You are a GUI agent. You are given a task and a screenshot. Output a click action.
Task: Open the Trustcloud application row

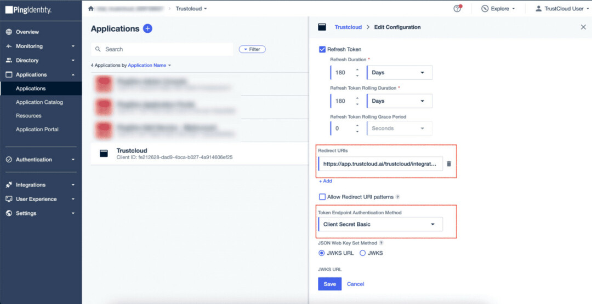200,153
